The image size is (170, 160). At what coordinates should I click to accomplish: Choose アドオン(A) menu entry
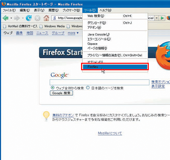[x=115, y=28]
